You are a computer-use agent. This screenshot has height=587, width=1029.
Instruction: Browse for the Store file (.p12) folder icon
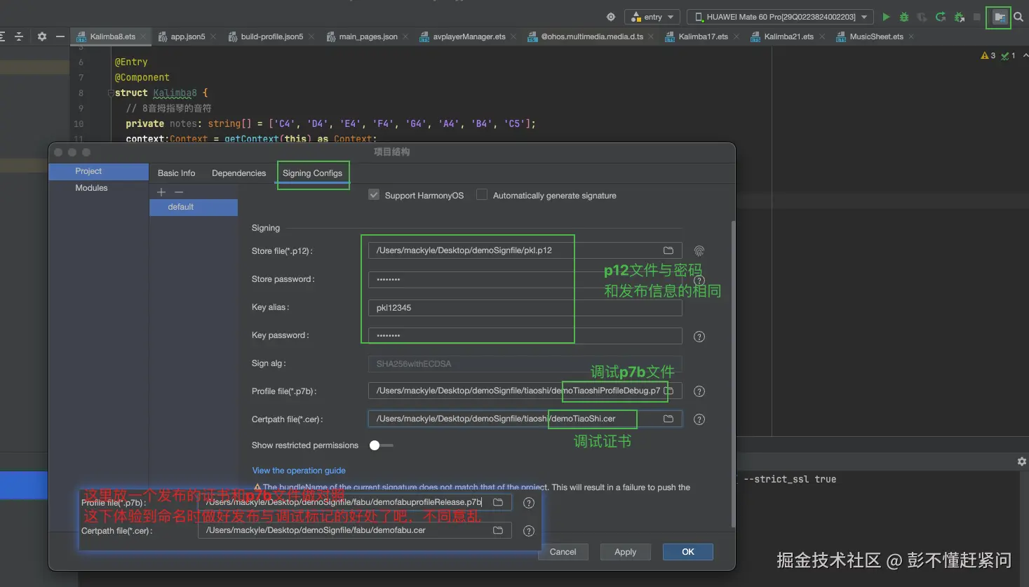coord(668,250)
